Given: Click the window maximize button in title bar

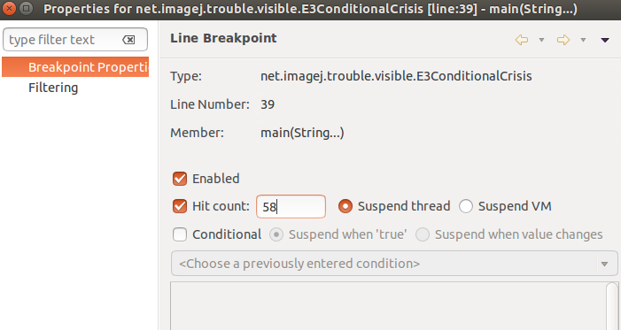Looking at the screenshot, I should coord(27,8).
